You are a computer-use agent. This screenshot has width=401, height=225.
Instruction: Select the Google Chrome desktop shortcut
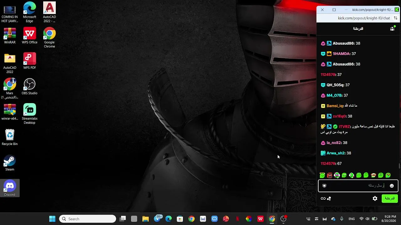pyautogui.click(x=49, y=38)
